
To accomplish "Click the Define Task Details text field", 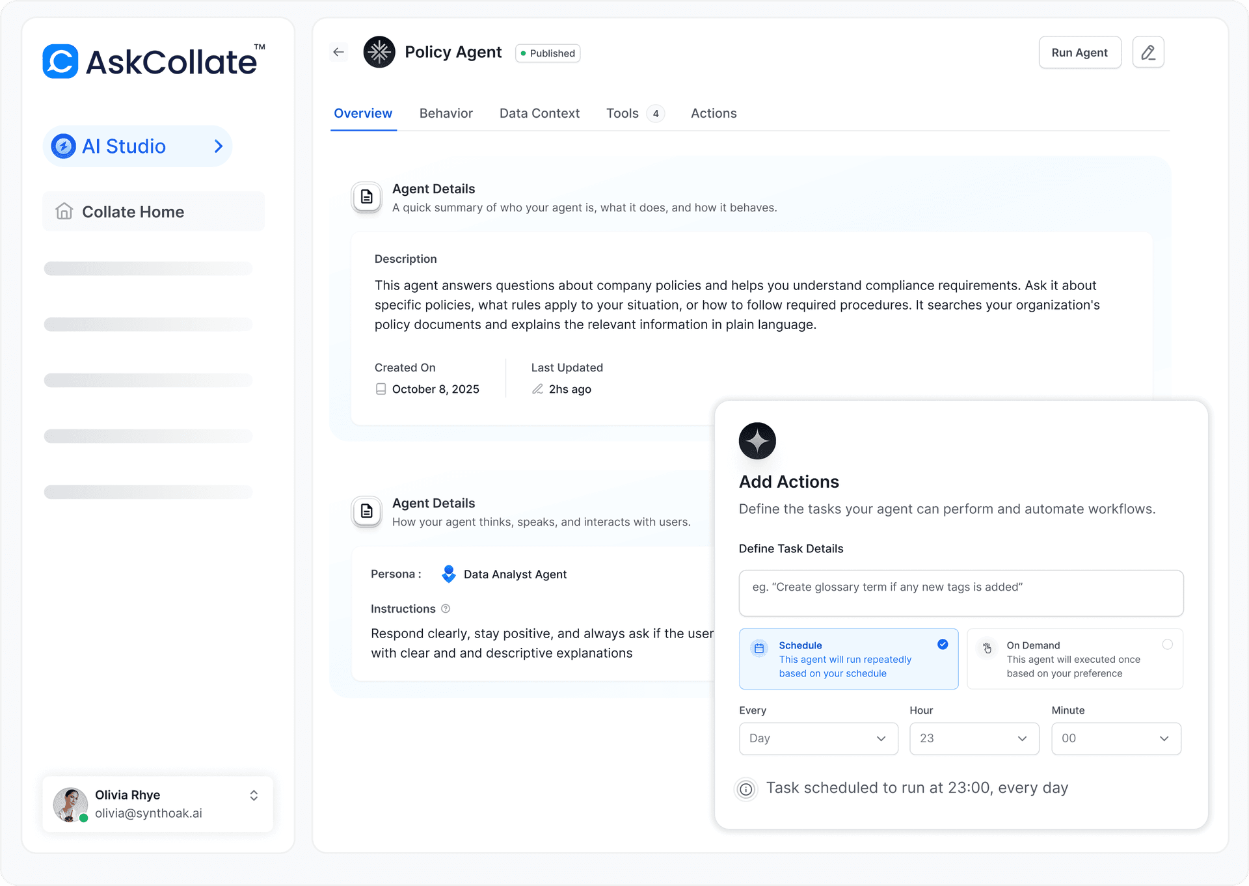I will 960,593.
